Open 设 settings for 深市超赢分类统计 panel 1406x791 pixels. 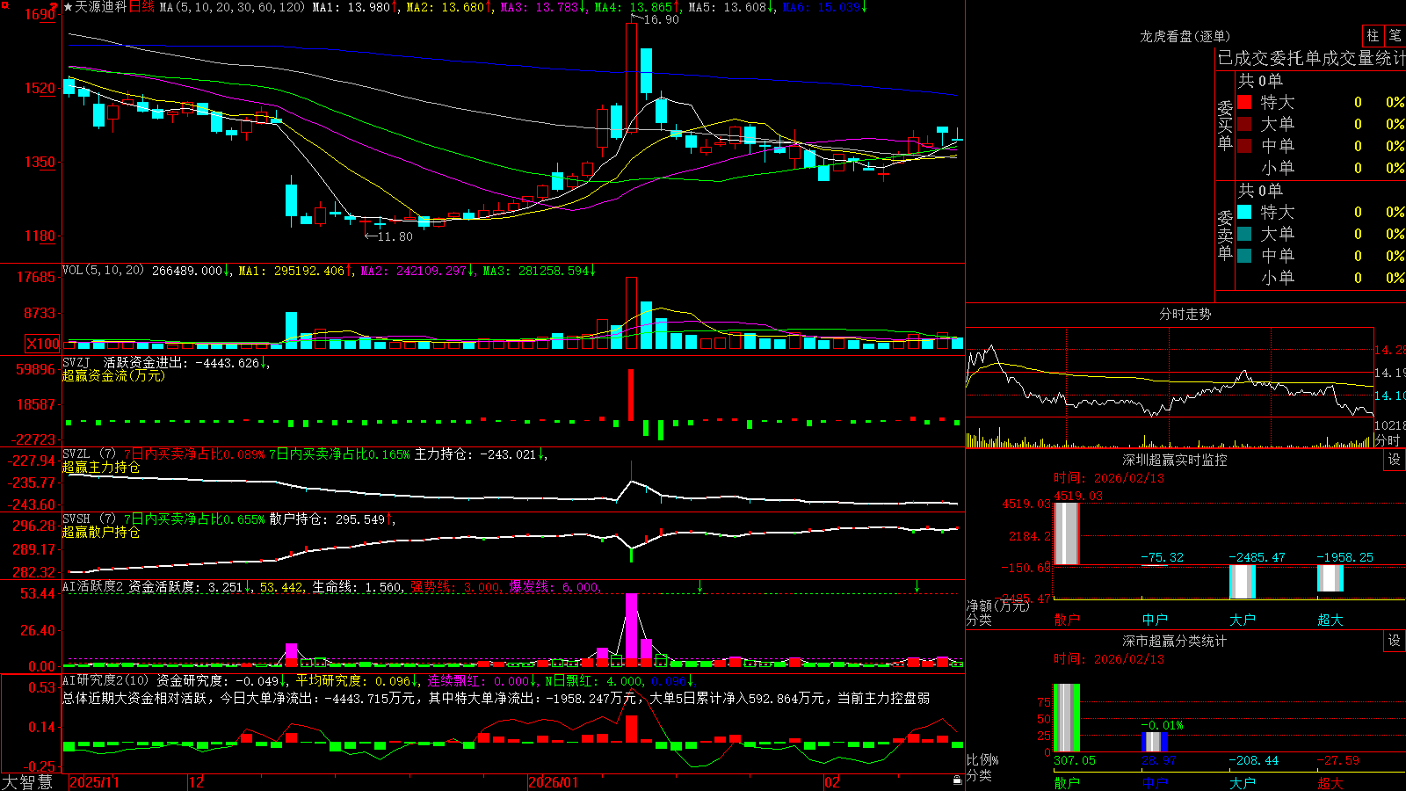[1395, 641]
